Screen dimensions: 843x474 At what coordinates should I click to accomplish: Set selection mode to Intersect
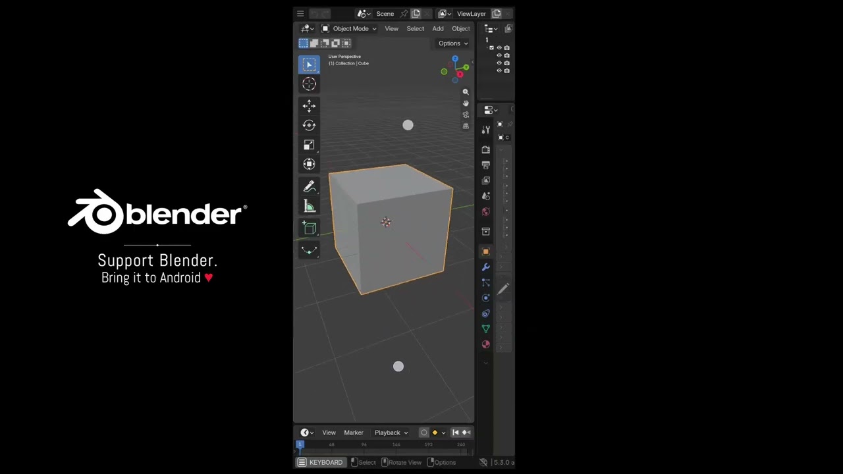tap(346, 43)
